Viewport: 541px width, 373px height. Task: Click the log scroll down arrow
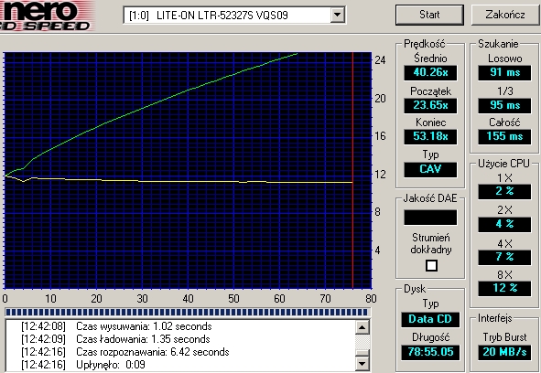[x=362, y=363]
